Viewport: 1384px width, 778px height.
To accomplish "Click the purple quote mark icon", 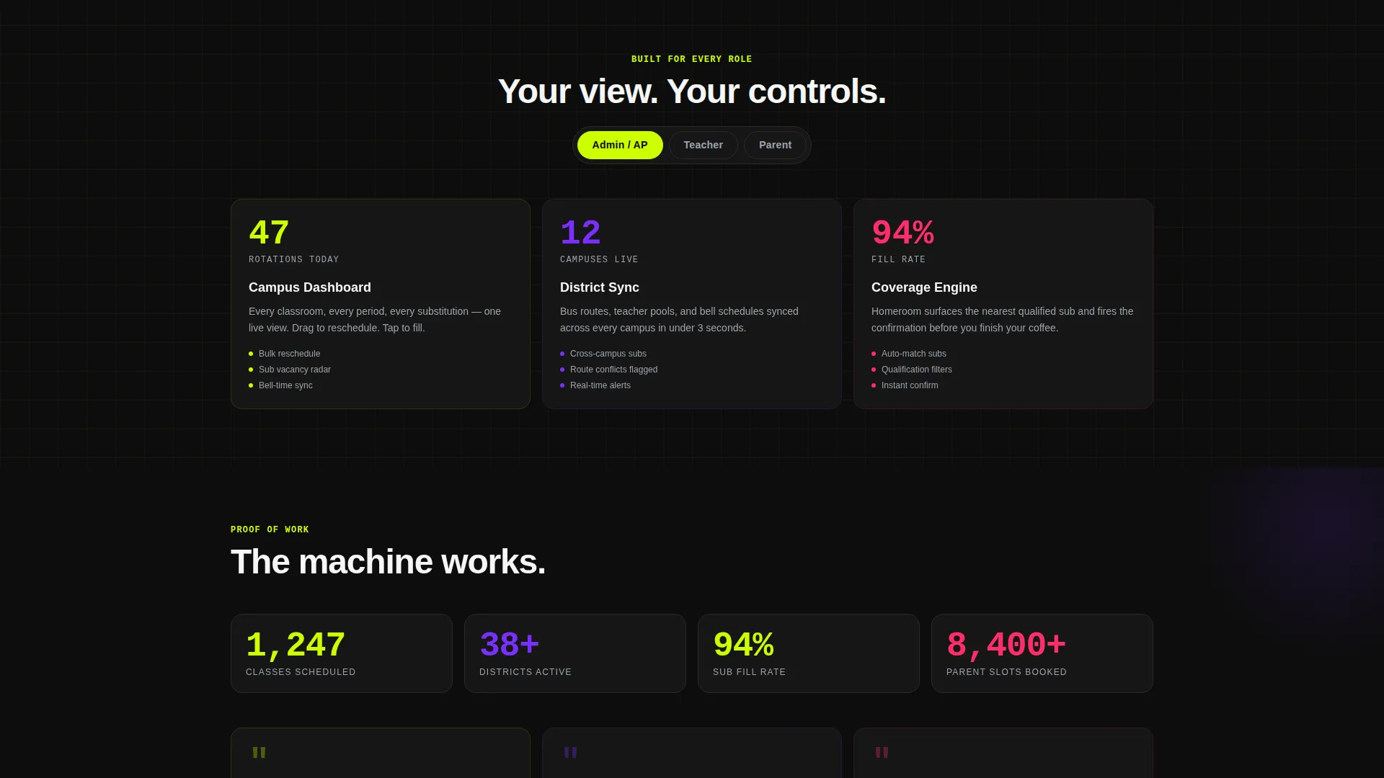I will tap(571, 754).
